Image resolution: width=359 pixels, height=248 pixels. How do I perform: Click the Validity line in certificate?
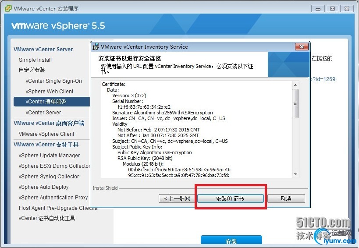pos(120,124)
